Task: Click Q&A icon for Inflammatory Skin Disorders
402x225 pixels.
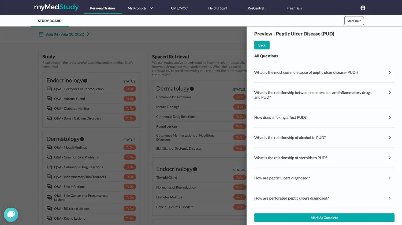Action: pyautogui.click(x=49, y=177)
